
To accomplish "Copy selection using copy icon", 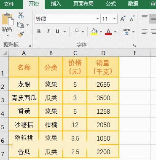I will click(x=21, y=25).
